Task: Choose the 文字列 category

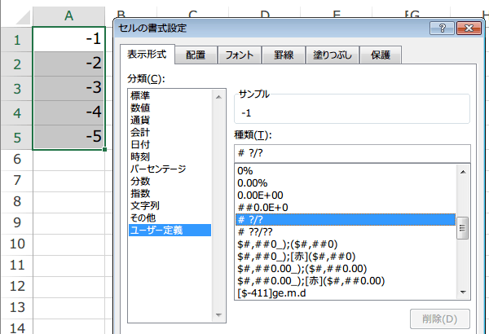Action: pos(146,206)
